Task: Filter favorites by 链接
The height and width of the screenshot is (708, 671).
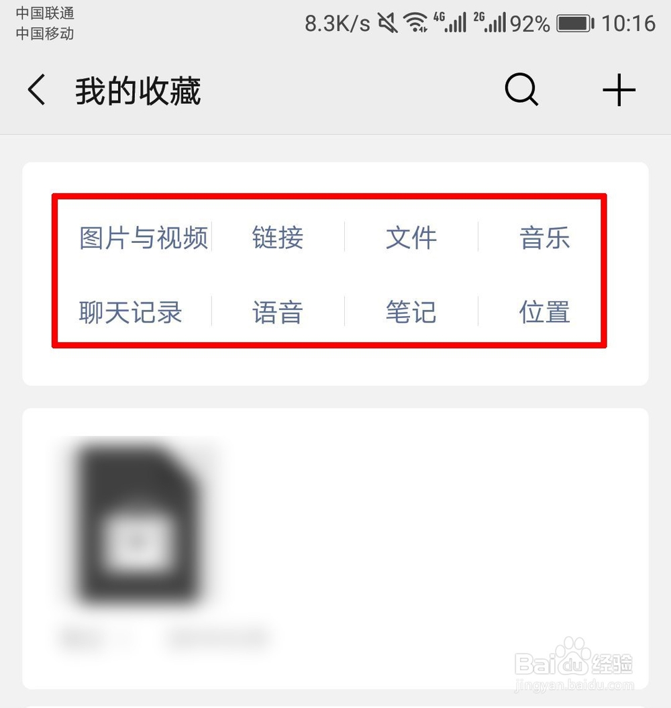Action: pos(278,238)
